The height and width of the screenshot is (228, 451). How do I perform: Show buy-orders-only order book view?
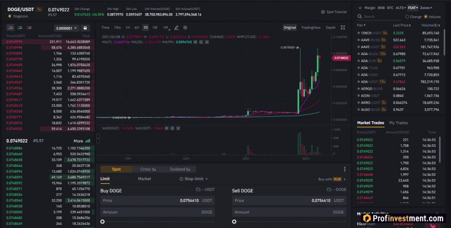(x=20, y=28)
